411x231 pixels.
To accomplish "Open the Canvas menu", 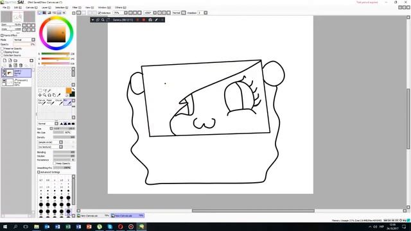I will click(x=31, y=8).
